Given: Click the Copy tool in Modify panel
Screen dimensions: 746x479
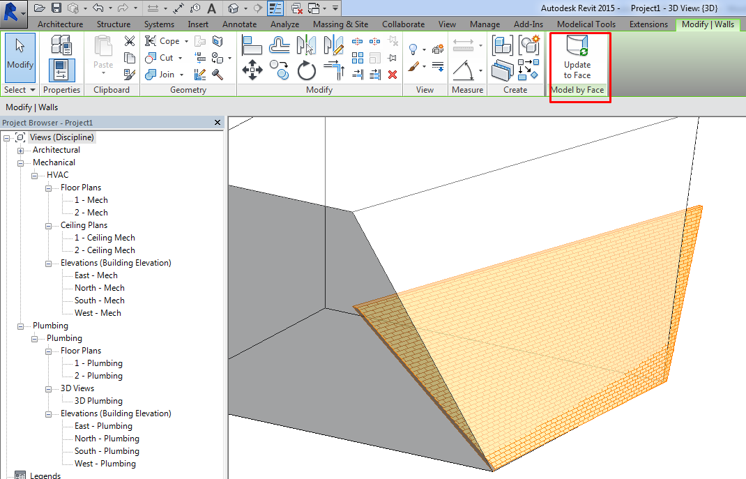Looking at the screenshot, I should coord(280,70).
